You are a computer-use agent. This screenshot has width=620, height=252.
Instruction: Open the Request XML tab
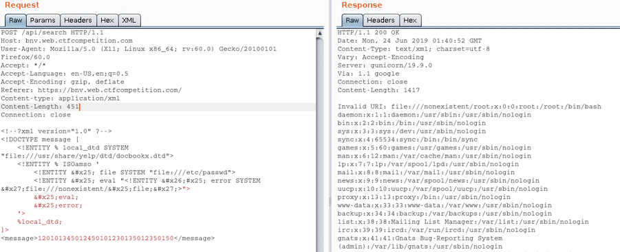point(129,21)
